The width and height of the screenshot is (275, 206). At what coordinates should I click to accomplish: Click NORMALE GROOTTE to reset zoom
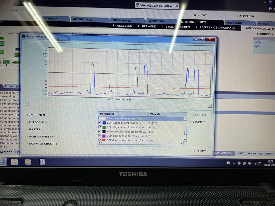tap(43, 144)
